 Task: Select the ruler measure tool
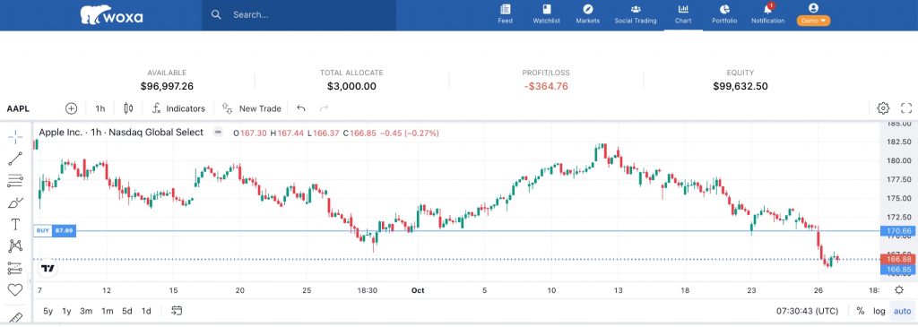(x=15, y=318)
